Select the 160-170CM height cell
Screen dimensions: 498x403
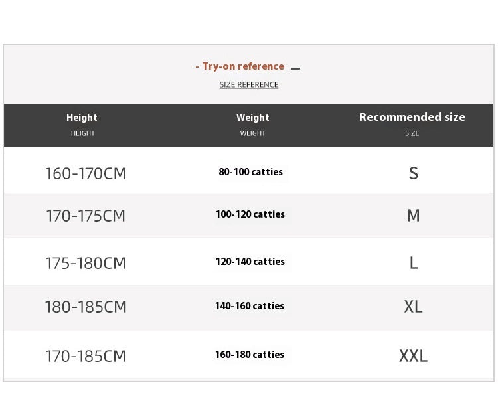point(86,173)
